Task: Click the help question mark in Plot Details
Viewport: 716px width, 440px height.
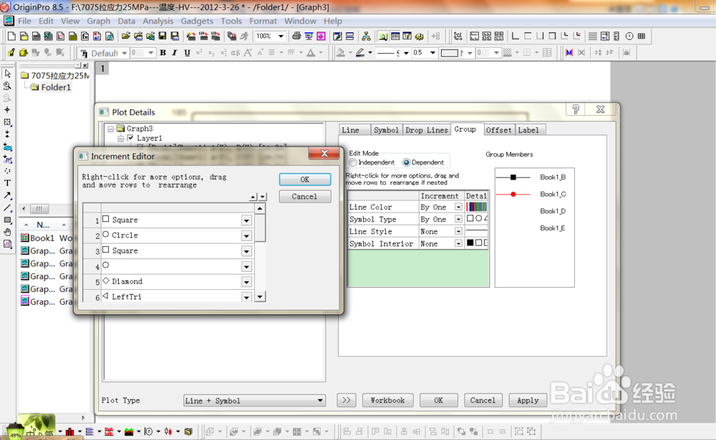Action: (576, 109)
